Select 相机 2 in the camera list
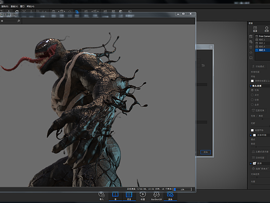This screenshot has height=203, width=270. click(x=262, y=43)
